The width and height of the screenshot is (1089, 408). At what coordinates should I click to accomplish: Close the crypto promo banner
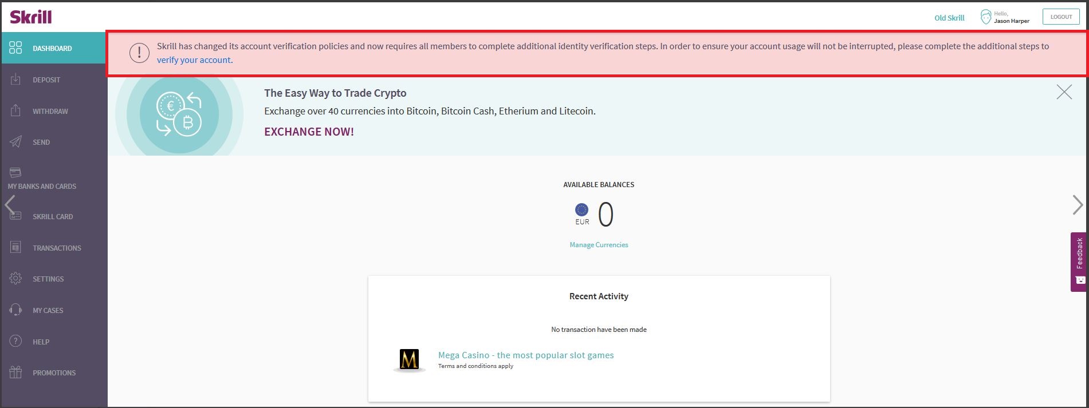point(1064,92)
